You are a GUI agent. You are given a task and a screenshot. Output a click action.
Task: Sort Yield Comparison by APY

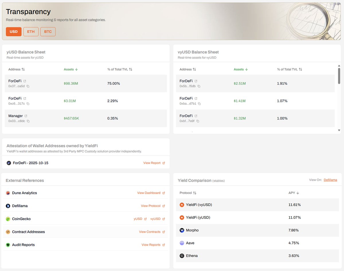click(294, 193)
